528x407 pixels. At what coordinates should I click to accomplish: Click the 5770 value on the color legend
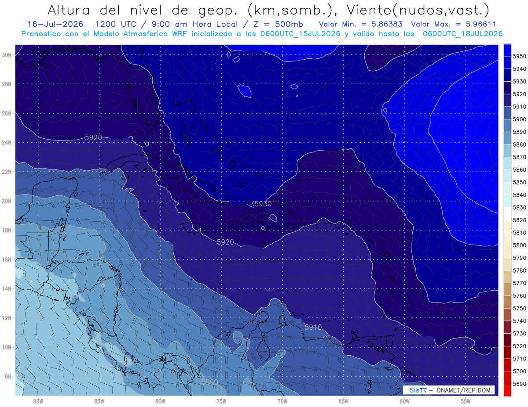point(520,283)
